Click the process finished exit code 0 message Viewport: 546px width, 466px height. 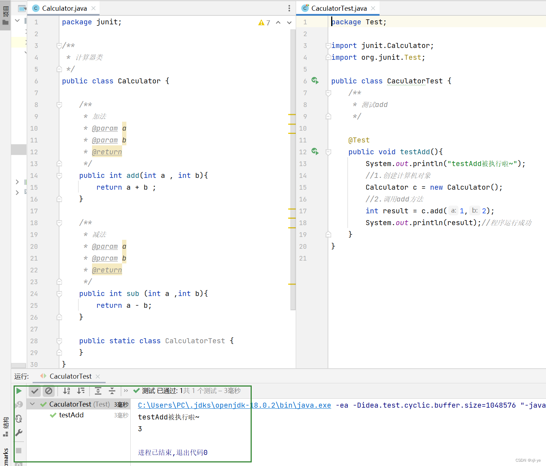(x=173, y=452)
